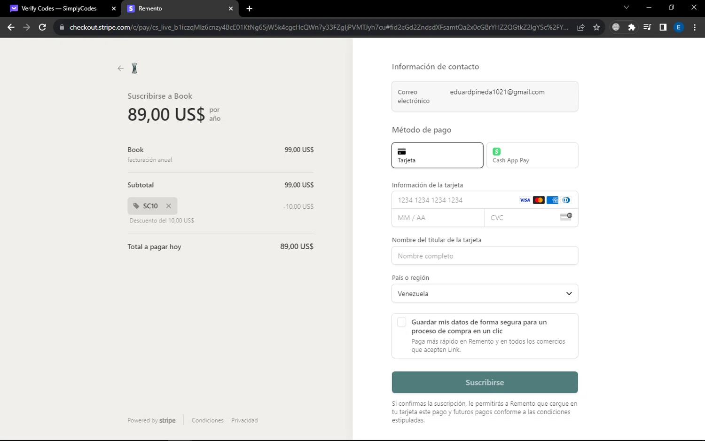Viewport: 705px width, 441px height.
Task: Focus the CVC field
Action: coord(531,218)
